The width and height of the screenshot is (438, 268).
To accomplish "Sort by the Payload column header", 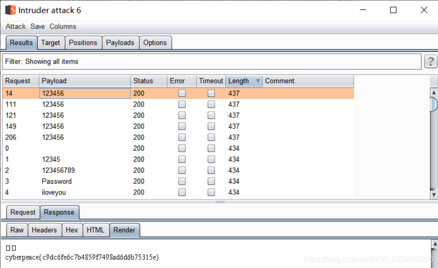I will click(85, 81).
